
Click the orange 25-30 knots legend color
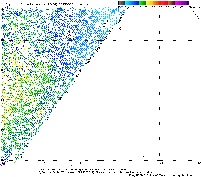coord(157,3)
